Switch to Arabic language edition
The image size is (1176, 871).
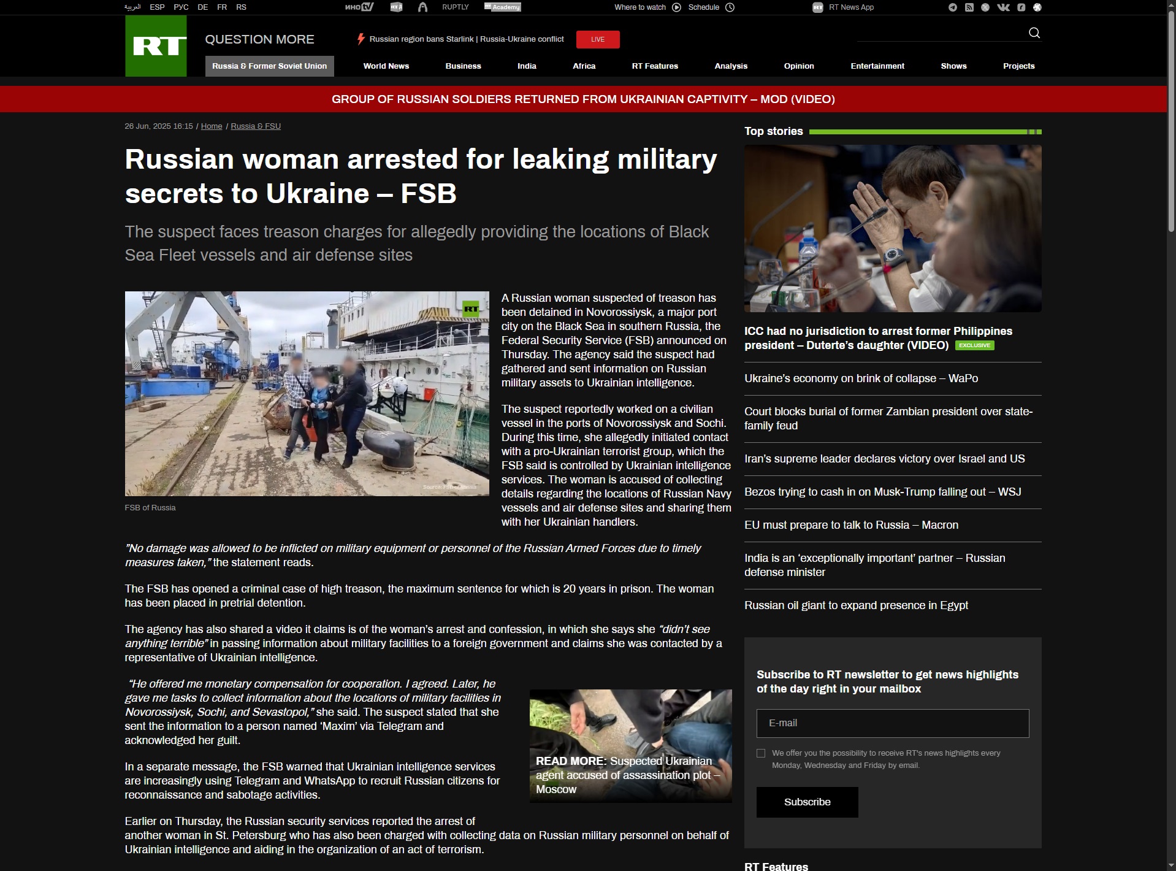pyautogui.click(x=132, y=7)
